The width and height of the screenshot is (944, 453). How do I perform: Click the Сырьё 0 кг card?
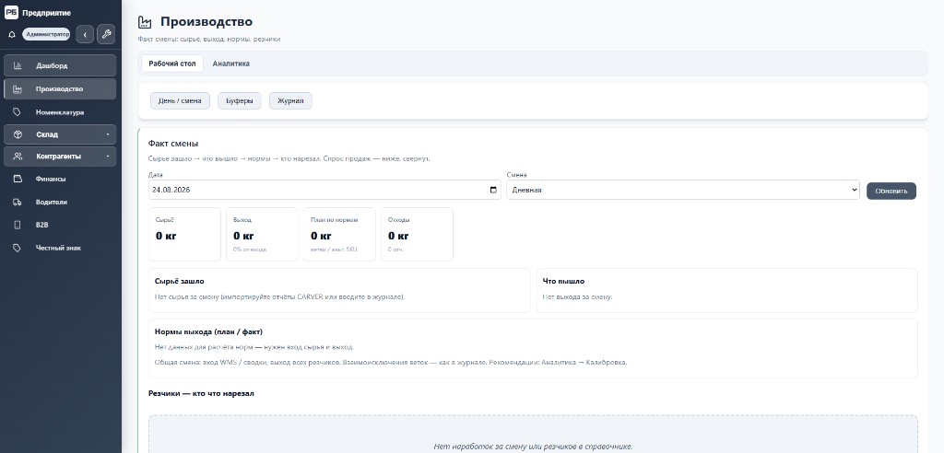click(x=184, y=235)
